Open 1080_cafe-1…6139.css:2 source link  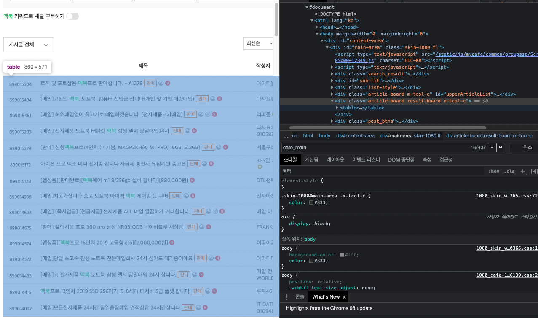click(x=507, y=275)
